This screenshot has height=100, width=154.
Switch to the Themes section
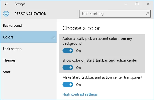(x=28, y=60)
